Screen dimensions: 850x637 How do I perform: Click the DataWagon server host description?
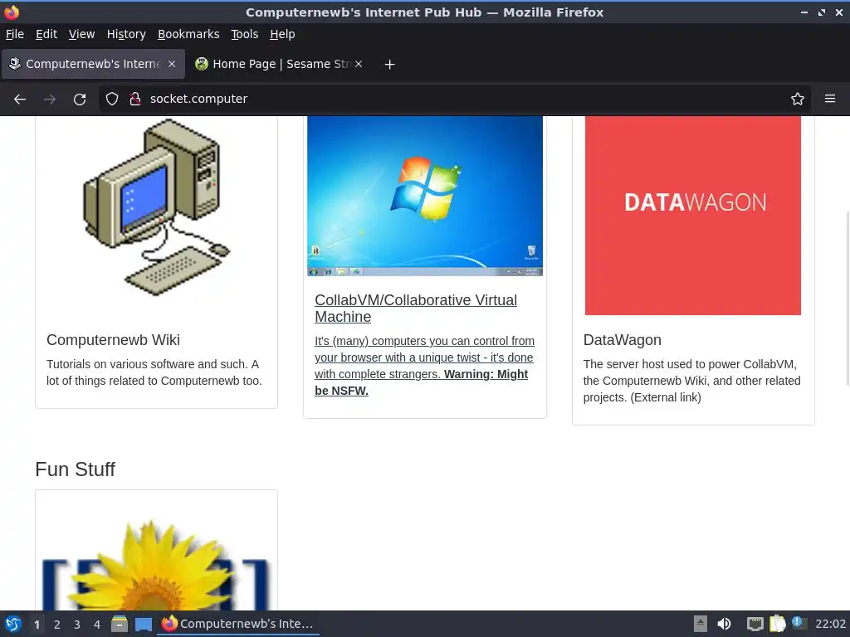tap(691, 381)
